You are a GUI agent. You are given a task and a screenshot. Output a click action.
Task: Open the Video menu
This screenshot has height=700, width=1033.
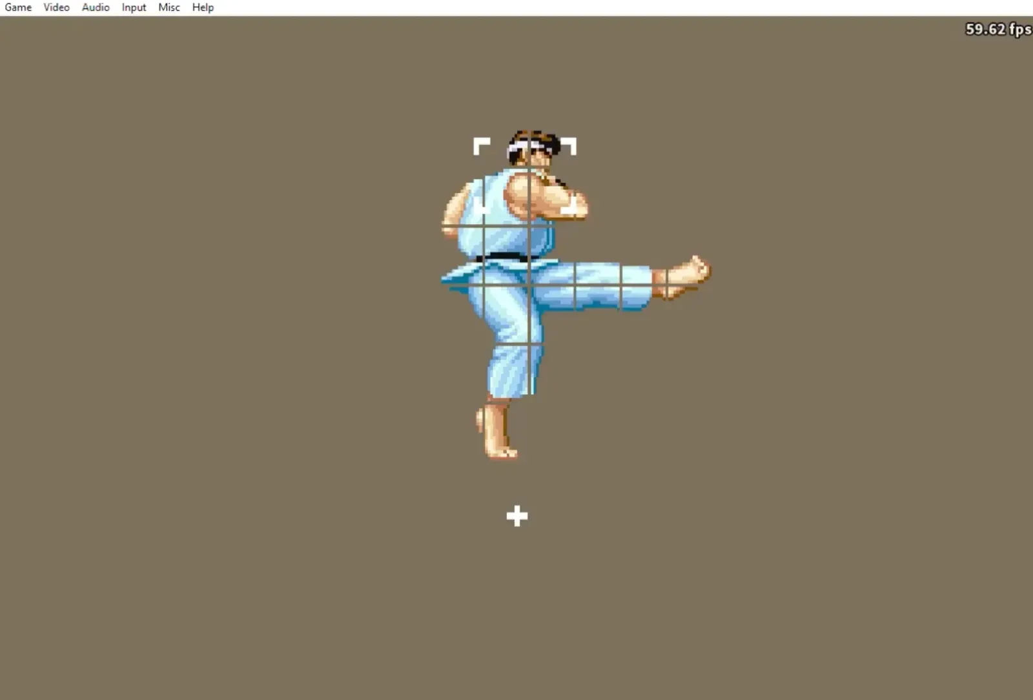(x=56, y=7)
